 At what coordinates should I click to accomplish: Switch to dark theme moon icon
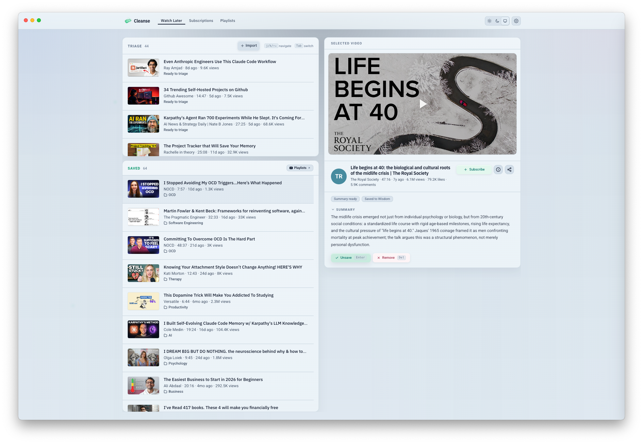coord(497,21)
